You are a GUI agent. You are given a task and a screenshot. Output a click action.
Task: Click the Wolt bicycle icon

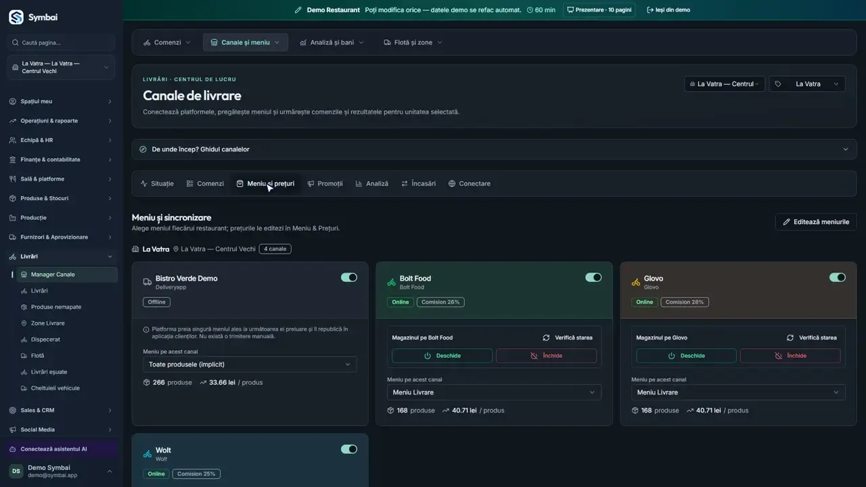click(x=147, y=454)
